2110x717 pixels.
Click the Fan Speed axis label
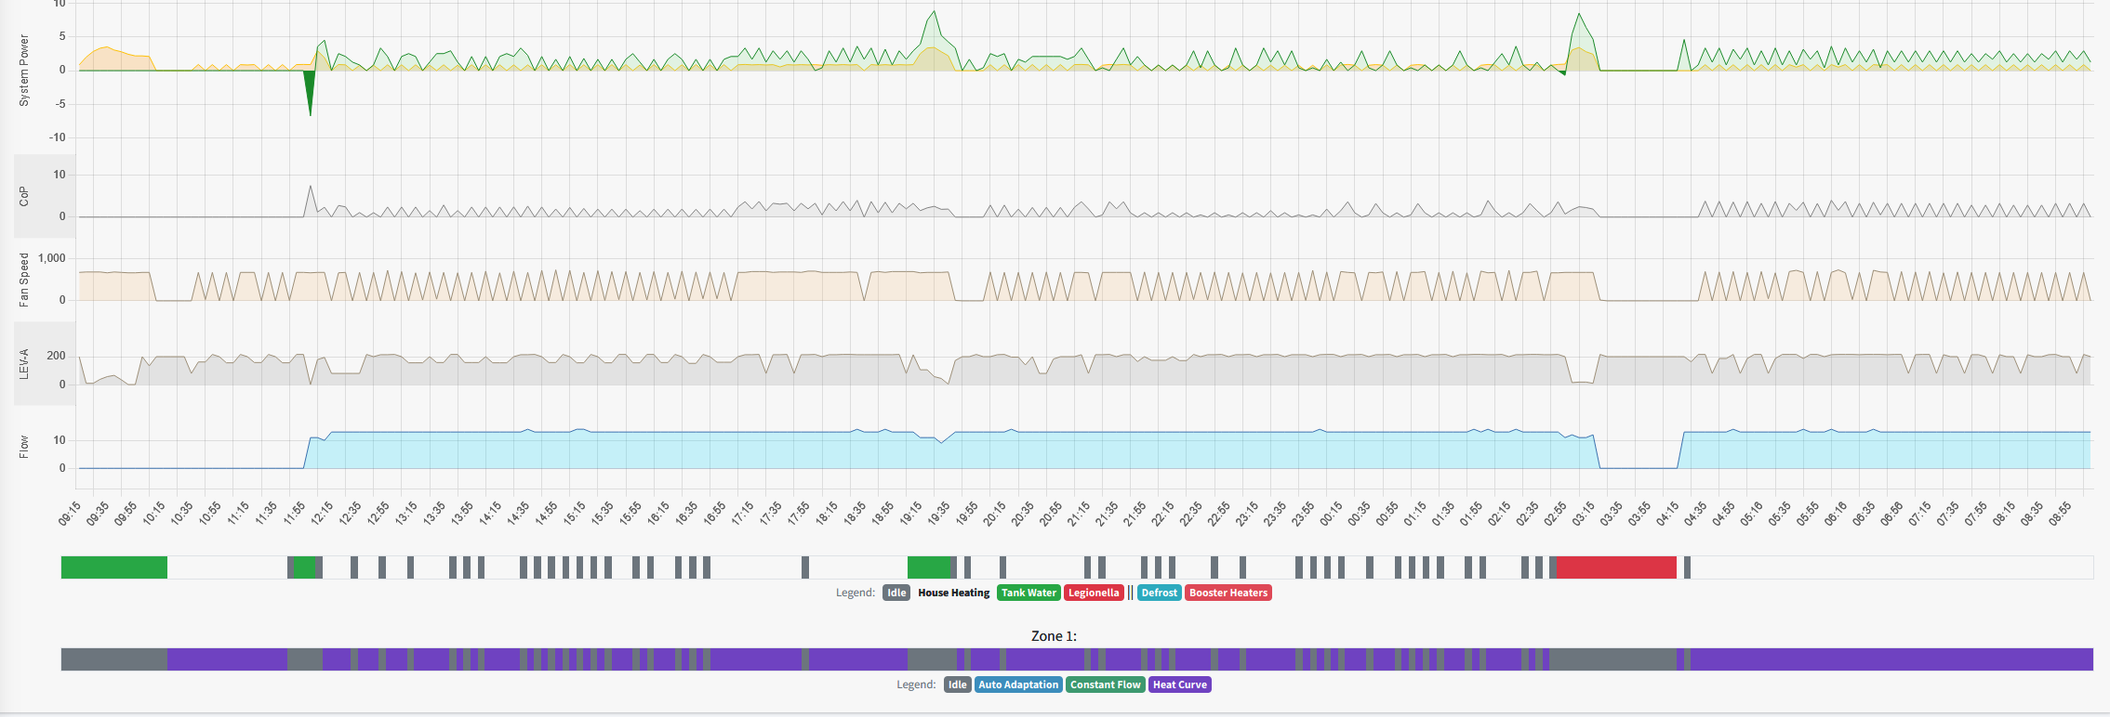click(24, 280)
